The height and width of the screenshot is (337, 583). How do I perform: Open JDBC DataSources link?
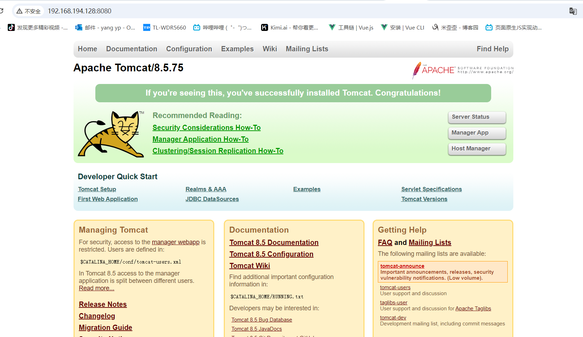[212, 199]
